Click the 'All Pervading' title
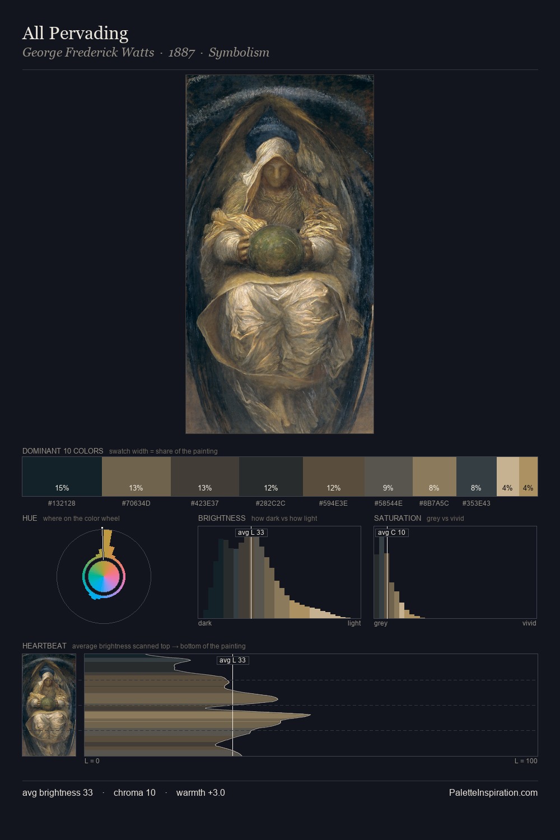 pyautogui.click(x=75, y=33)
